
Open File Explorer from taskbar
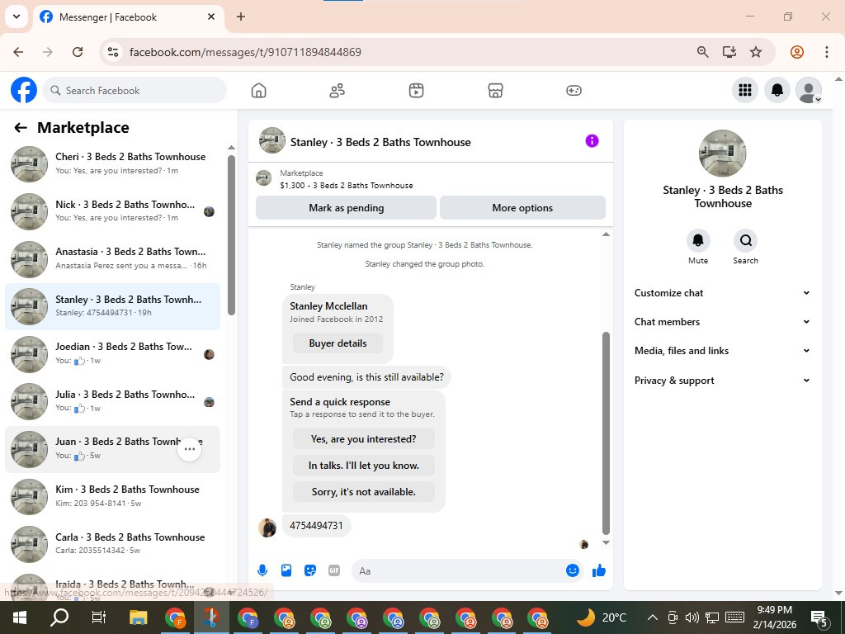[x=139, y=617]
